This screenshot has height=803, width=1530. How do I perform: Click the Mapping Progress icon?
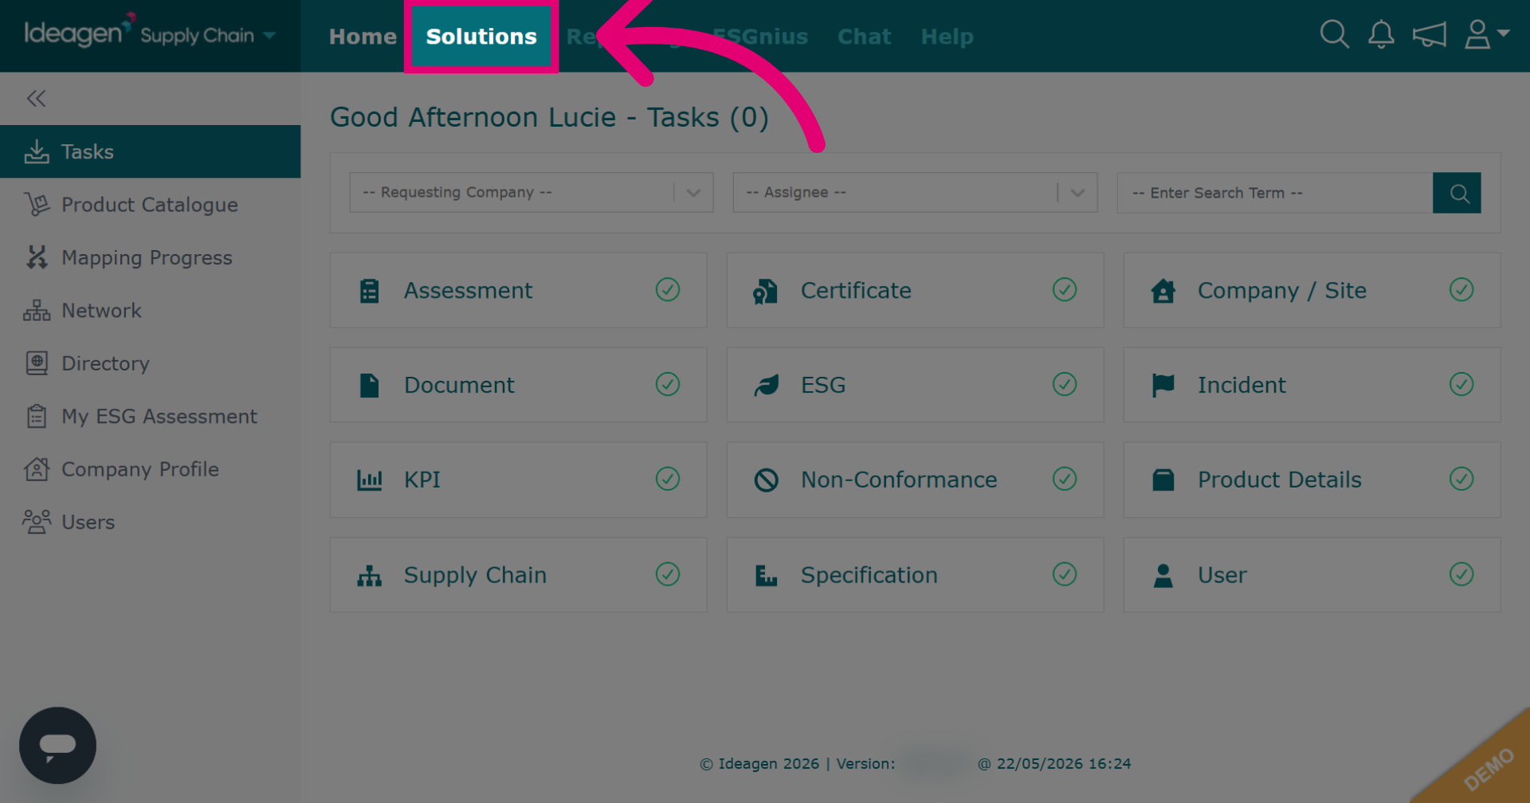37,257
